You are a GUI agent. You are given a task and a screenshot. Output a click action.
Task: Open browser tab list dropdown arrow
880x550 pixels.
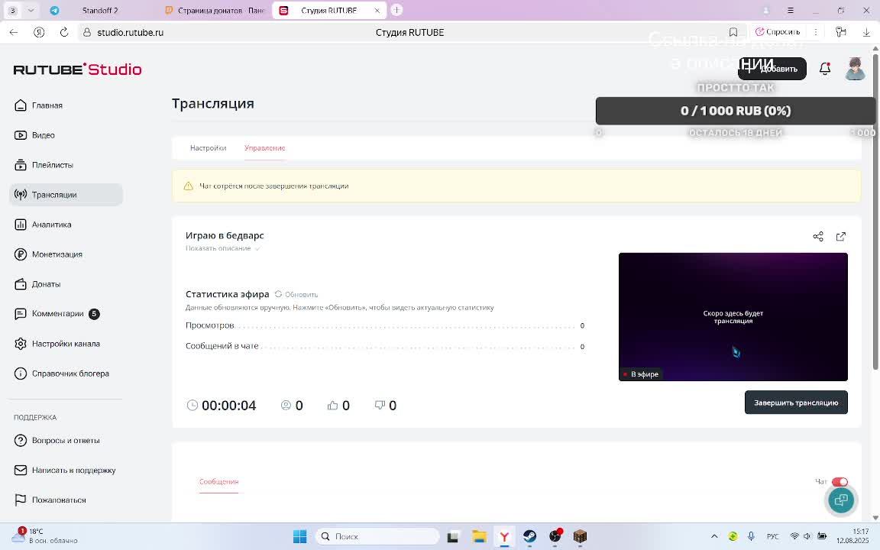31,10
